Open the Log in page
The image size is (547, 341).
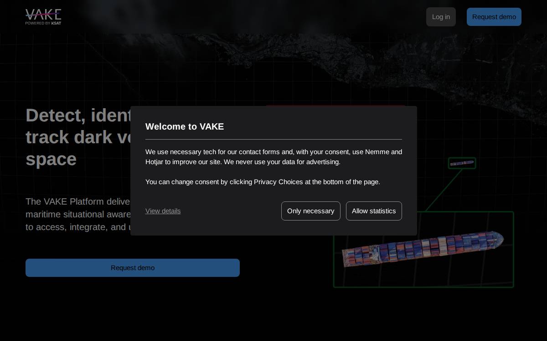point(441,17)
